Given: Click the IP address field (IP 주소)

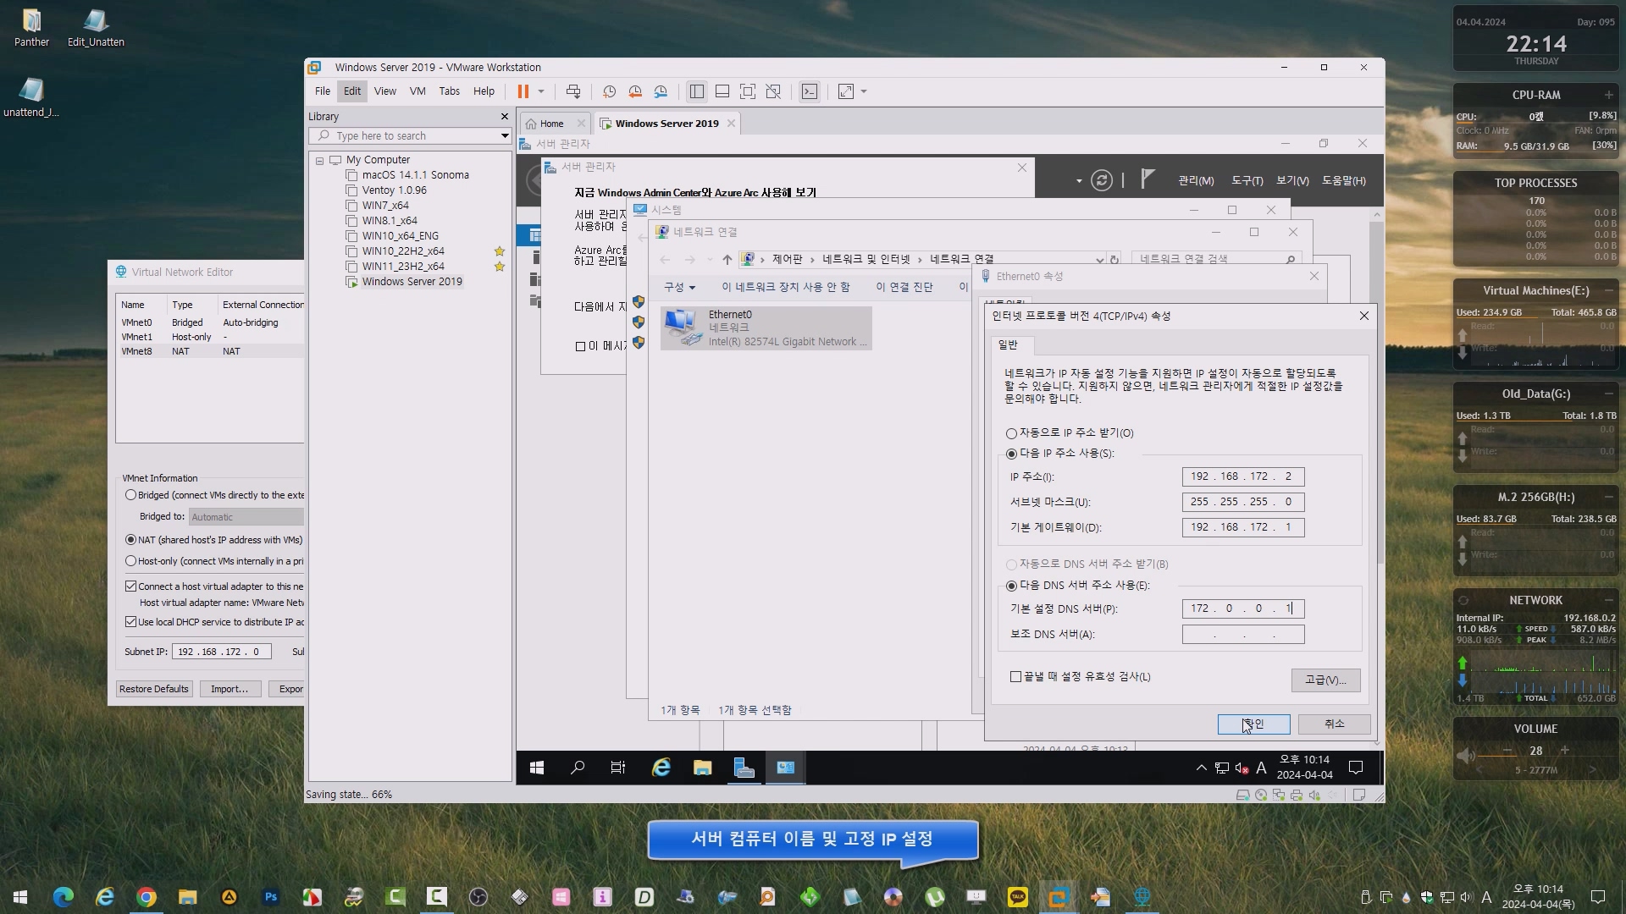Looking at the screenshot, I should [1243, 476].
